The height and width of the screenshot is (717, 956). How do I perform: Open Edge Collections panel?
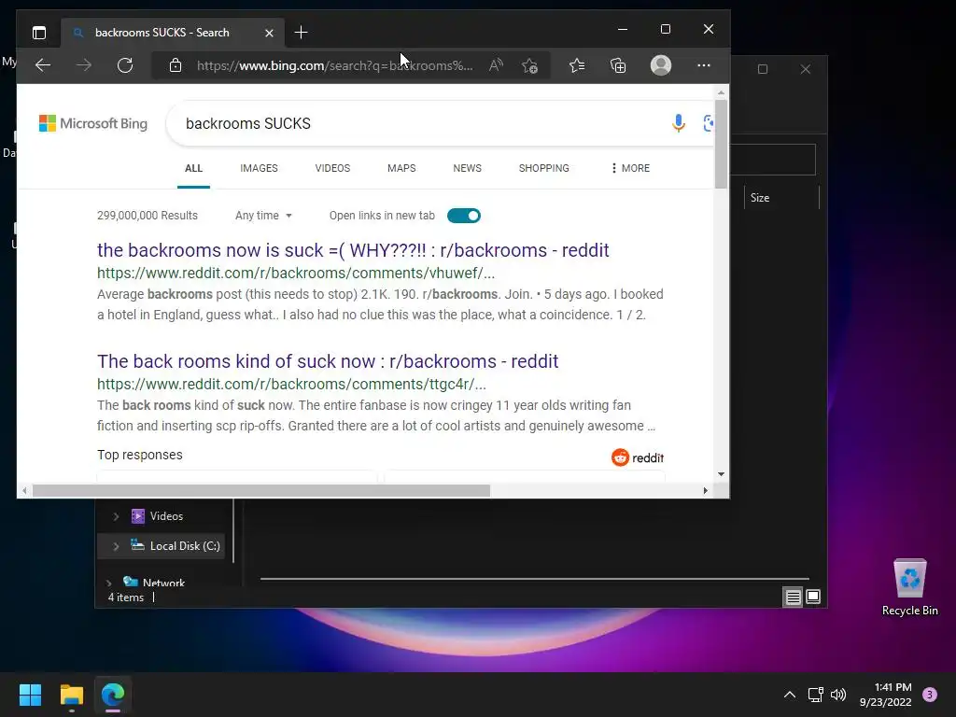[x=618, y=65]
